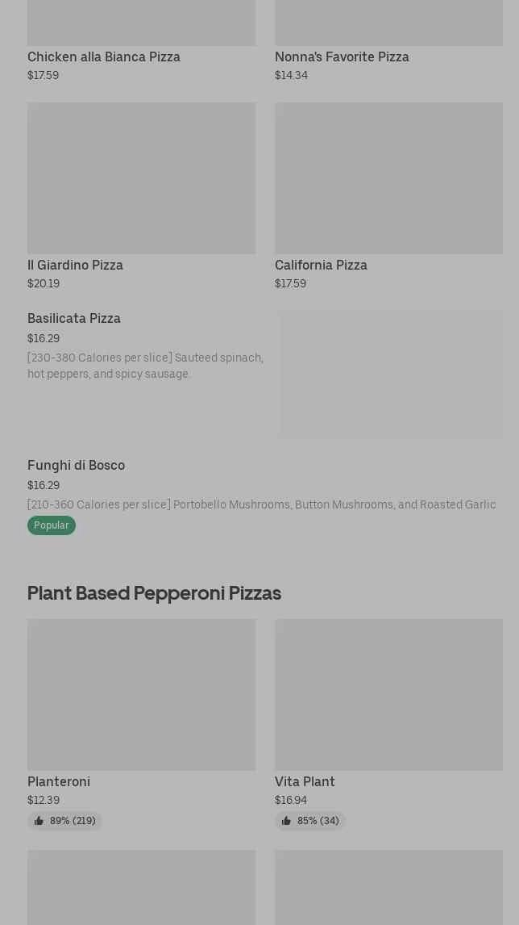The image size is (519, 925).
Task: Click the Chicken alla Bianca Pizza title
Action: tap(104, 57)
